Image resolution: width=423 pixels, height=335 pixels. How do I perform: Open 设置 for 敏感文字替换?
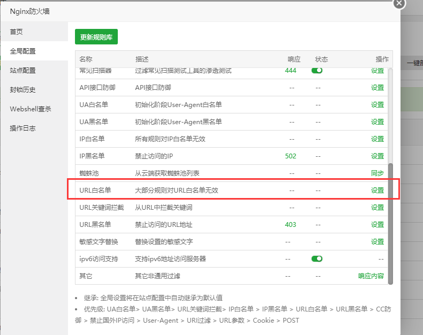tap(377, 241)
